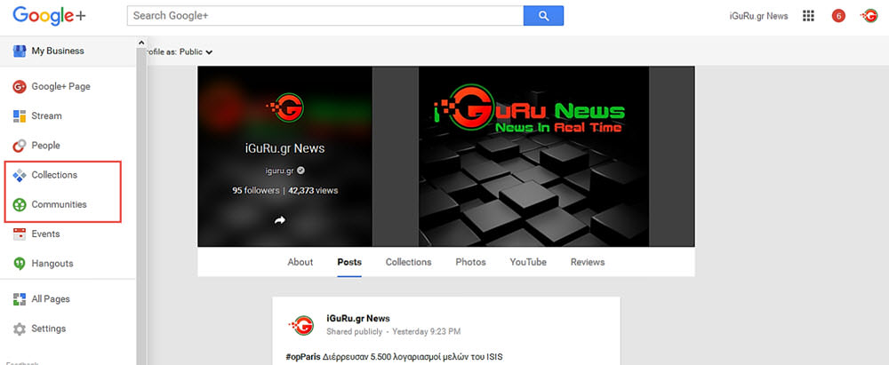
Task: Click the #opParis hashtag in the post
Action: coord(305,357)
